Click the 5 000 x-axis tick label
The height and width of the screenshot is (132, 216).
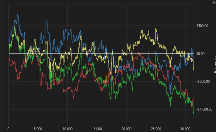(38, 129)
